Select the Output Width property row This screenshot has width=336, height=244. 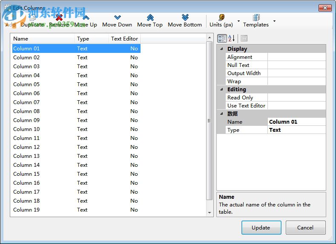tap(276, 73)
